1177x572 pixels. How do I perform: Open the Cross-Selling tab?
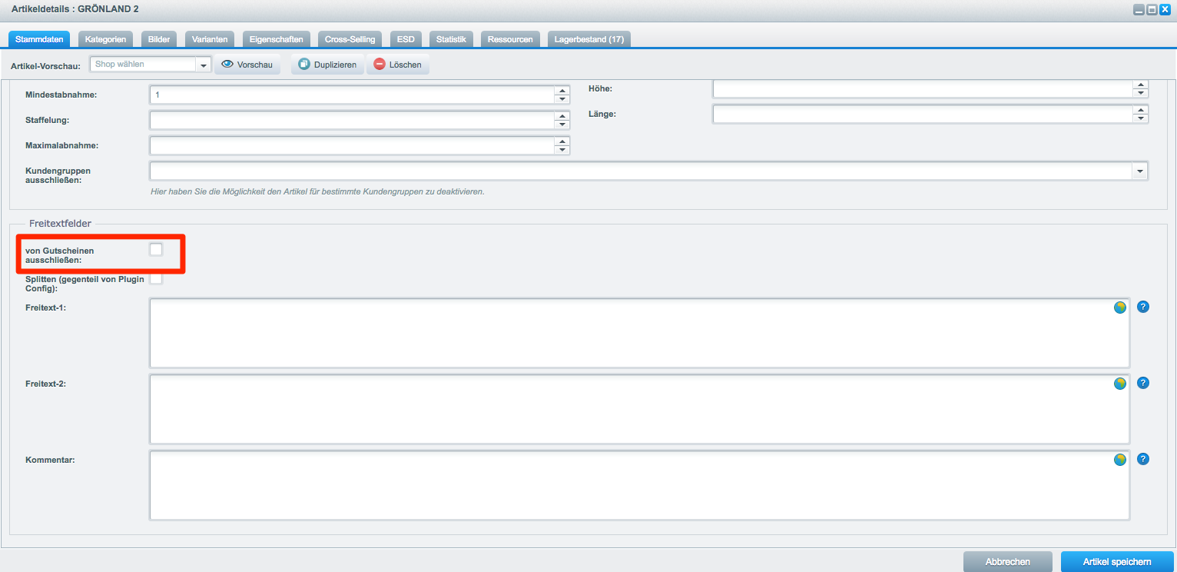[350, 39]
